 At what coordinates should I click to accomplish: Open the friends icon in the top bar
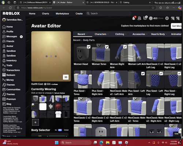pos(139,18)
